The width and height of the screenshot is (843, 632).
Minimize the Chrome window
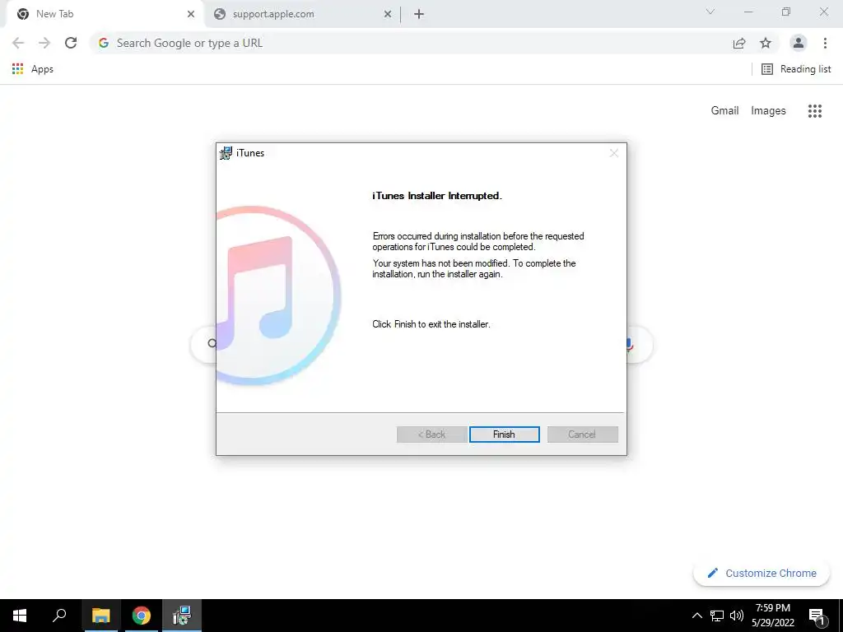click(748, 12)
